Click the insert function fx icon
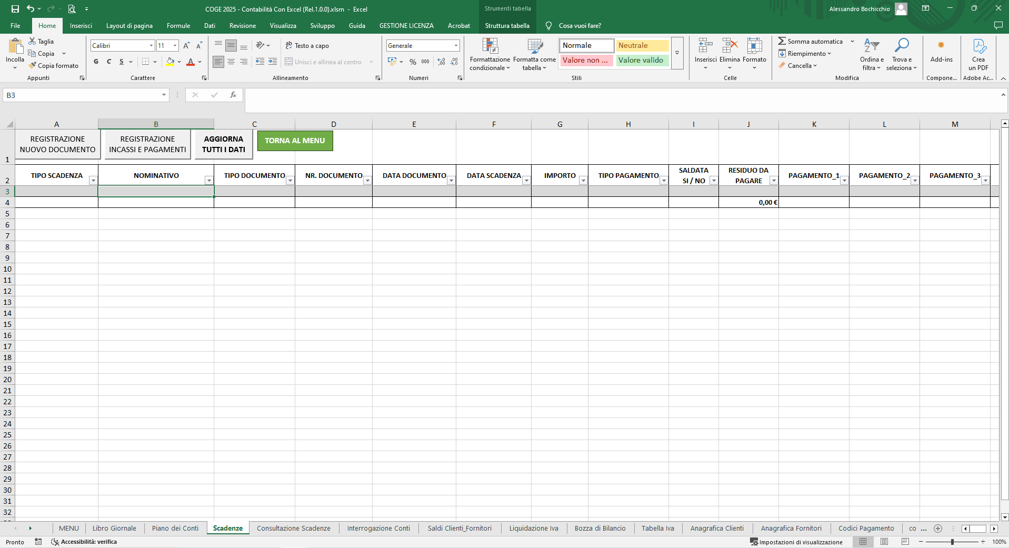Image resolution: width=1009 pixels, height=548 pixels. click(233, 95)
